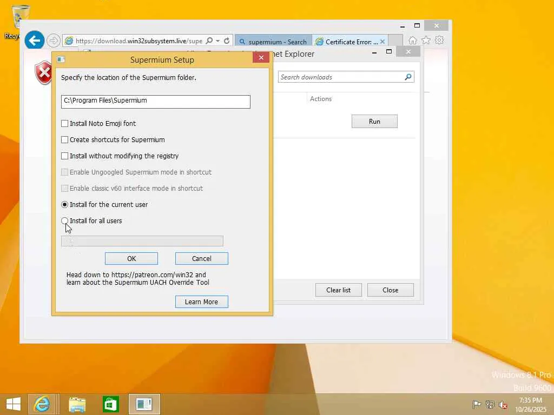This screenshot has width=554, height=415.
Task: Click the Supermium folder location field
Action: pyautogui.click(x=155, y=102)
